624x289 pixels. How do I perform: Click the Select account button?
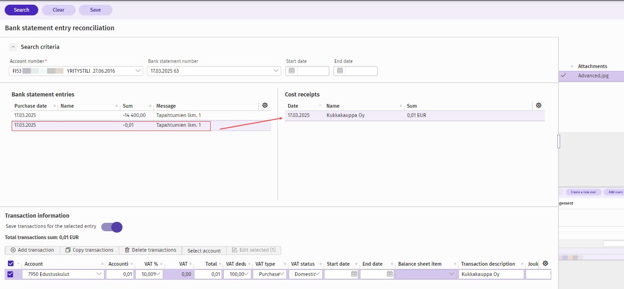click(204, 251)
